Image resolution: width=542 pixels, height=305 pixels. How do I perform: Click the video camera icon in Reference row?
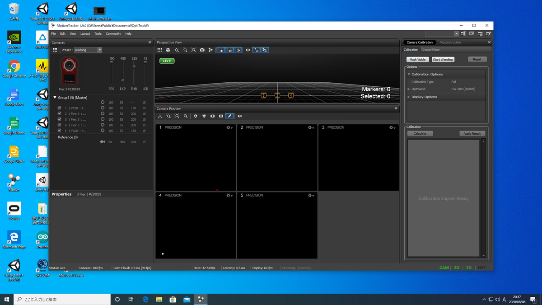click(102, 142)
